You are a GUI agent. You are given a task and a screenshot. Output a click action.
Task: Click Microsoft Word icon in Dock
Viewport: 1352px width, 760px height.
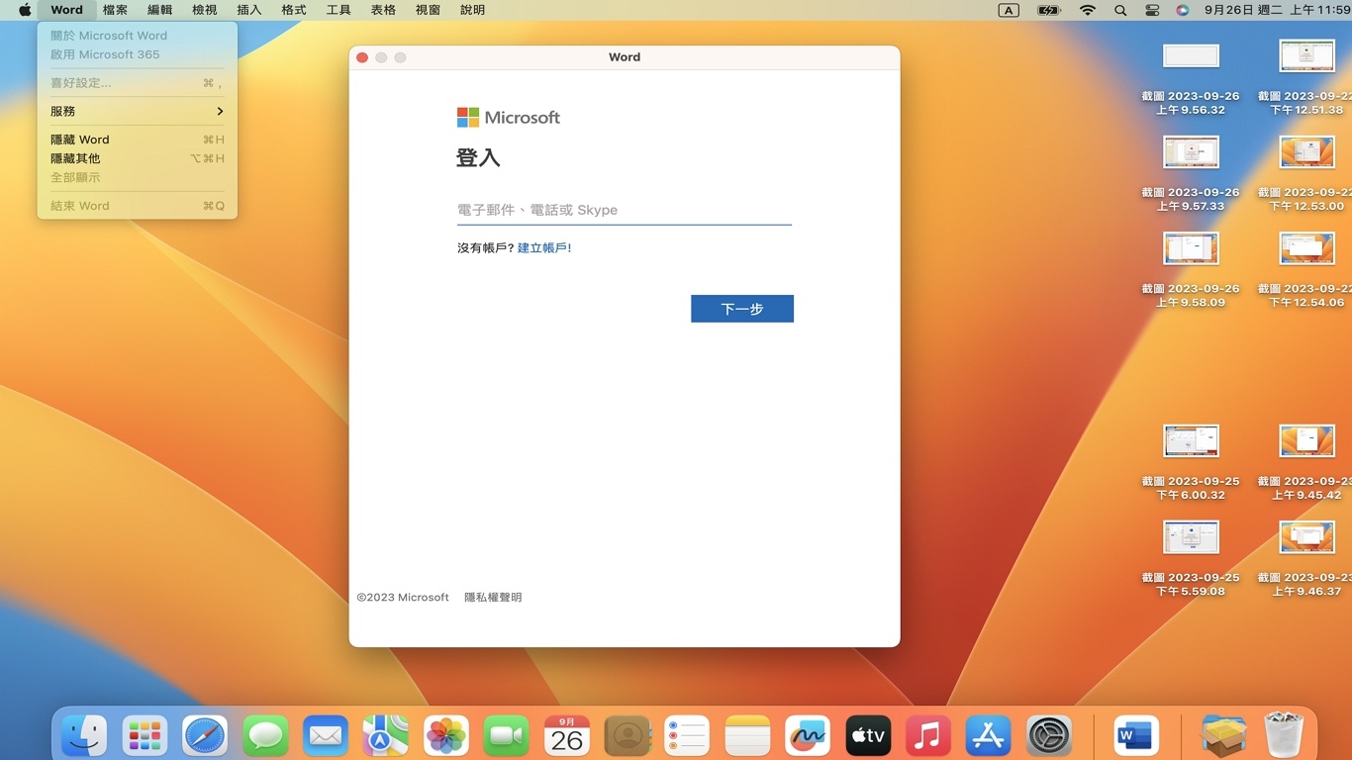[x=1136, y=736]
